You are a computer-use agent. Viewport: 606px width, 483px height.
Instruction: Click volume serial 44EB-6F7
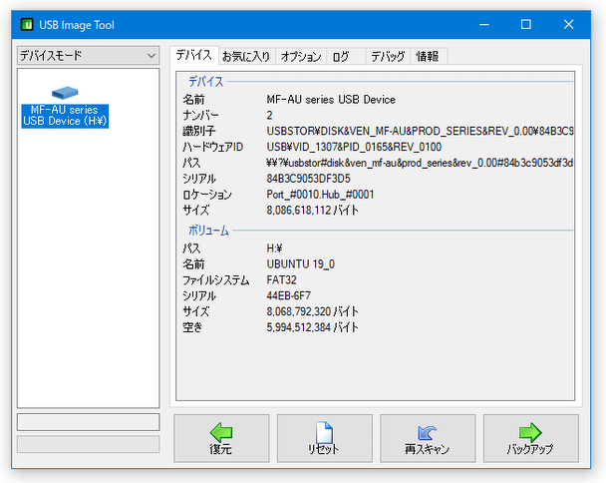(288, 295)
